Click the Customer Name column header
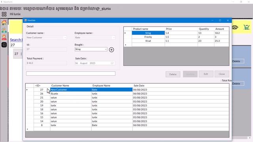253x142 pixels. [71, 86]
